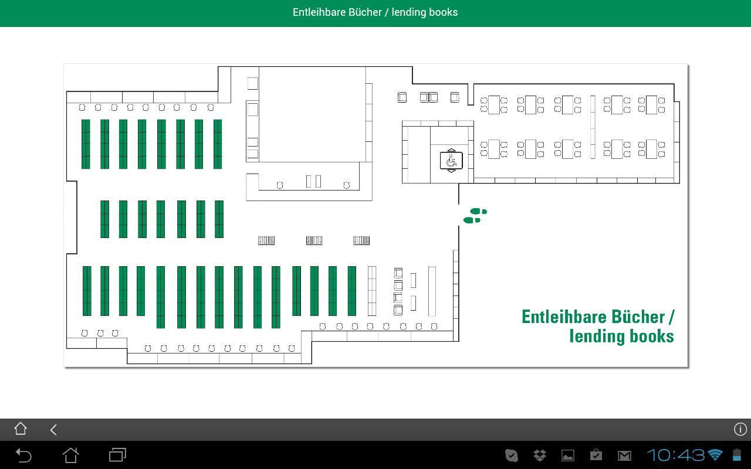The height and width of the screenshot is (469, 751).
Task: Go back with the app chevron arrow
Action: point(53,430)
